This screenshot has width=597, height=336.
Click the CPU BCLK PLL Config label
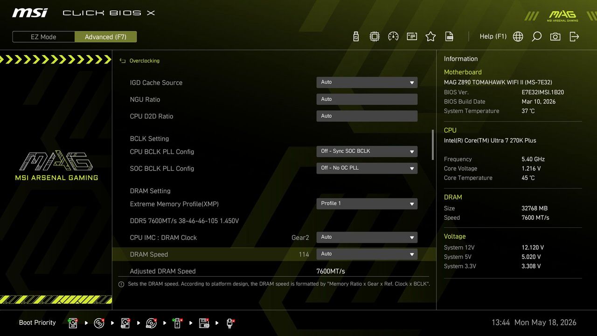(x=162, y=152)
